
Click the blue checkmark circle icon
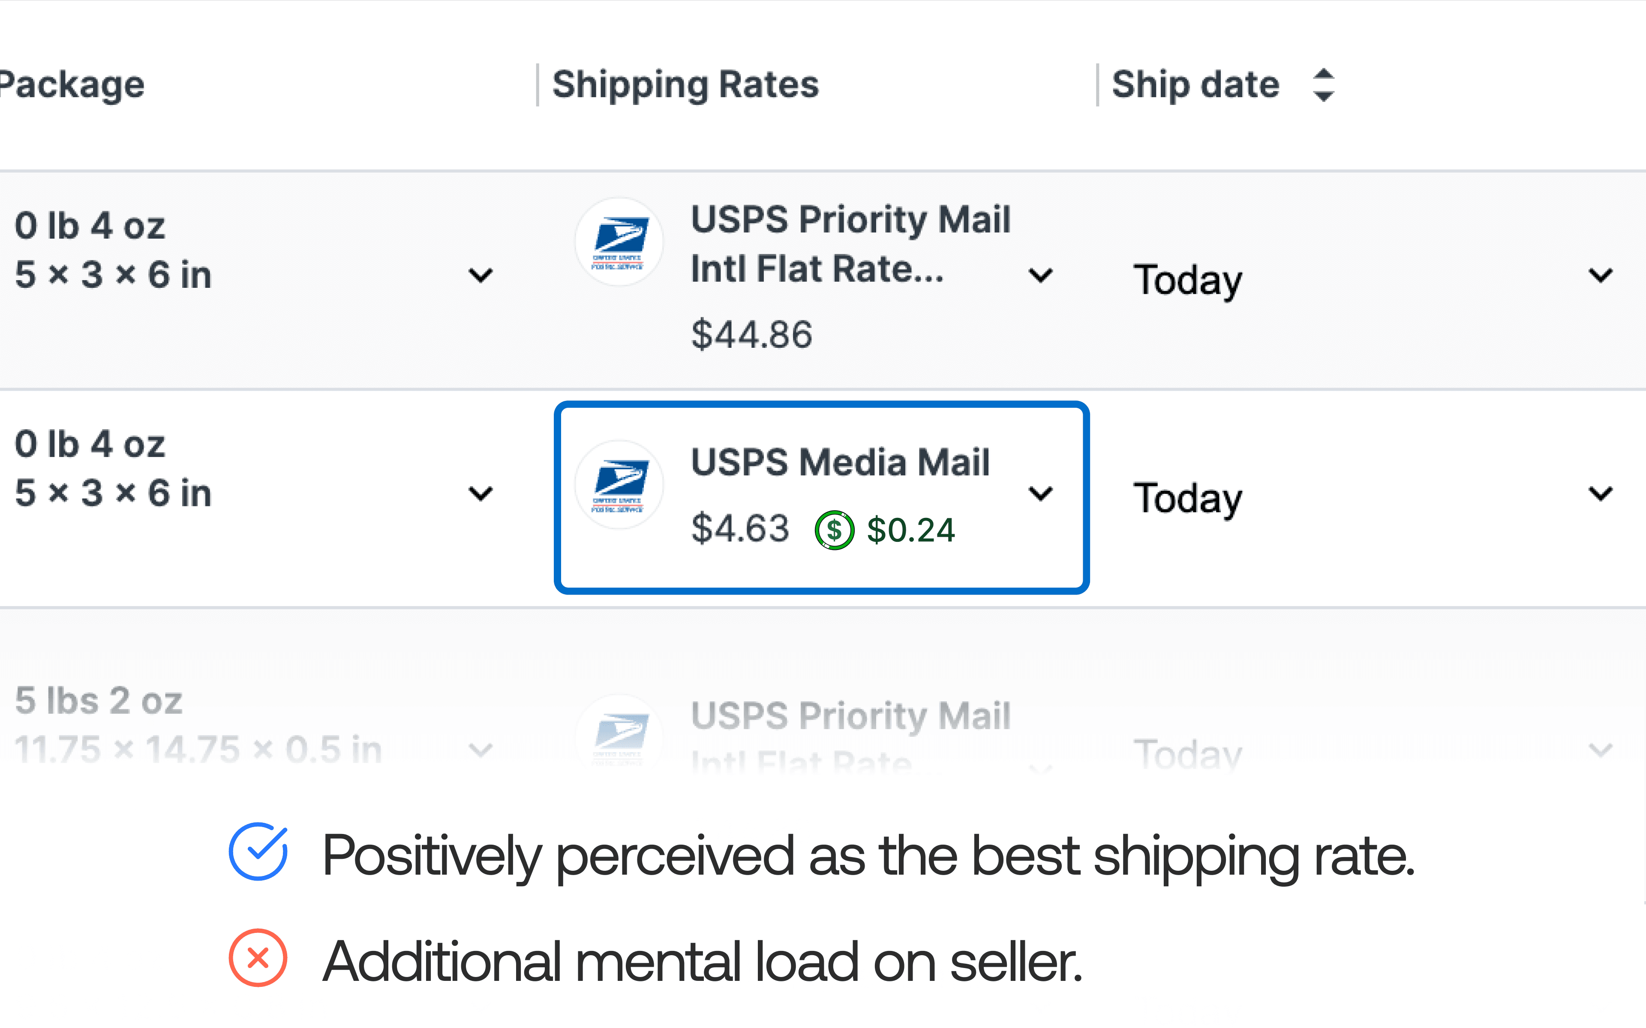pyautogui.click(x=258, y=852)
